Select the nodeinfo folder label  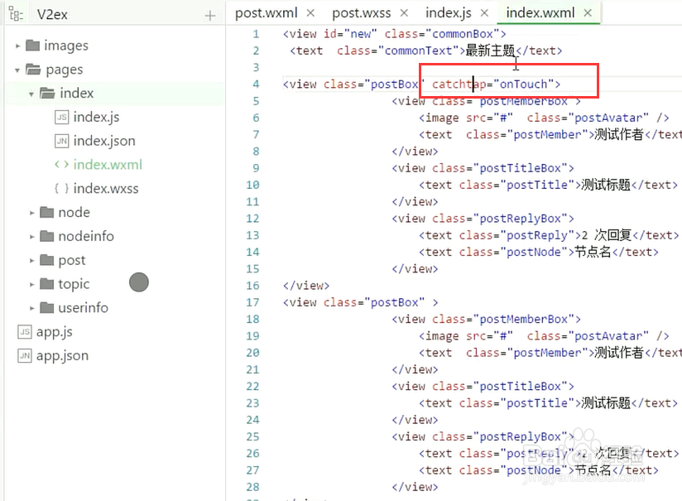[x=86, y=236]
